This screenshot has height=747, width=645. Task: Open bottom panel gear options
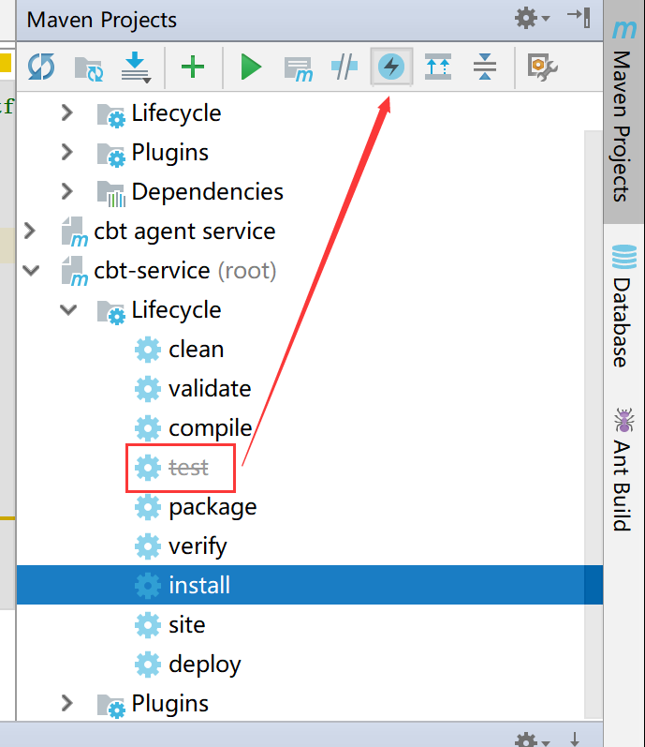533,740
